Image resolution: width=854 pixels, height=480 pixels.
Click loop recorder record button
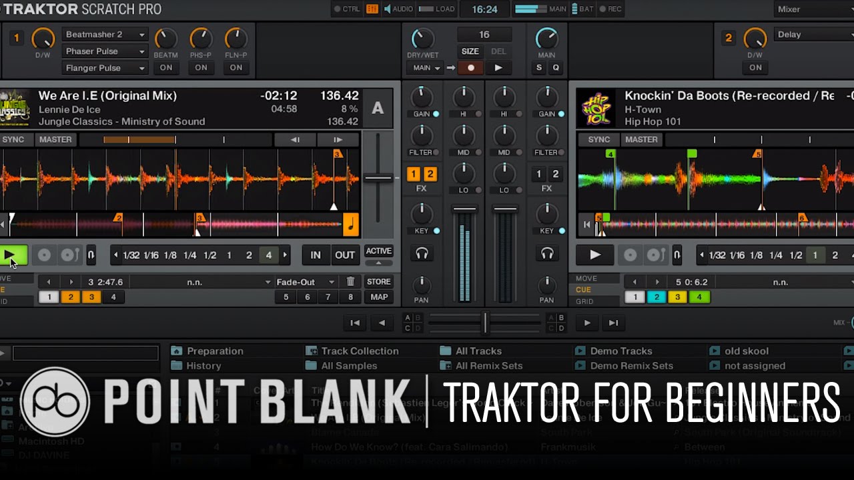[x=471, y=68]
